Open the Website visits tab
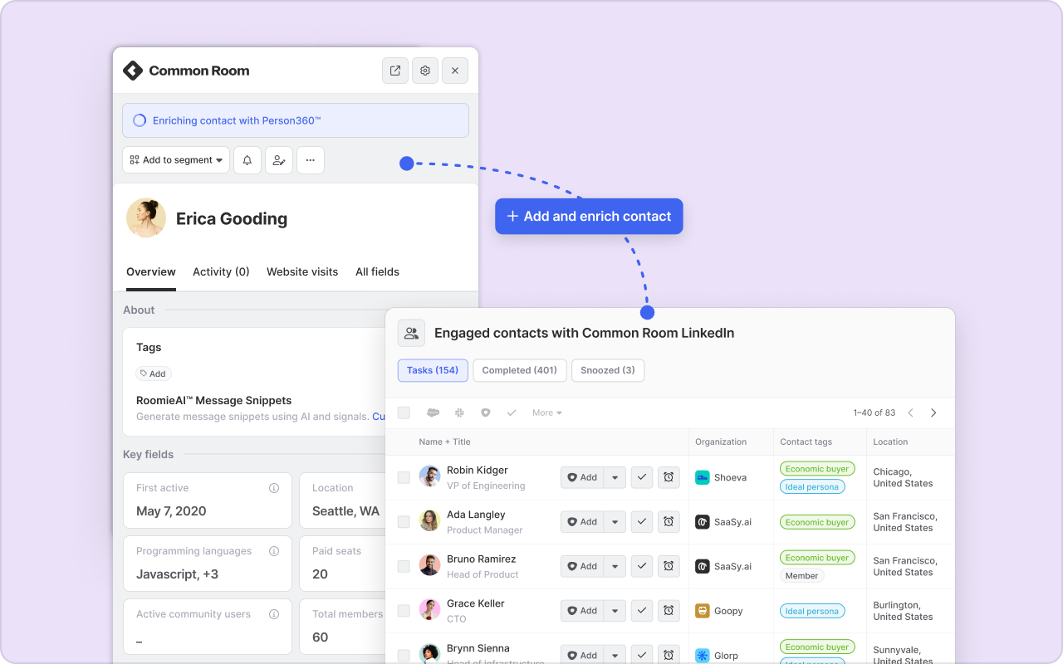This screenshot has height=664, width=1063. 302,271
